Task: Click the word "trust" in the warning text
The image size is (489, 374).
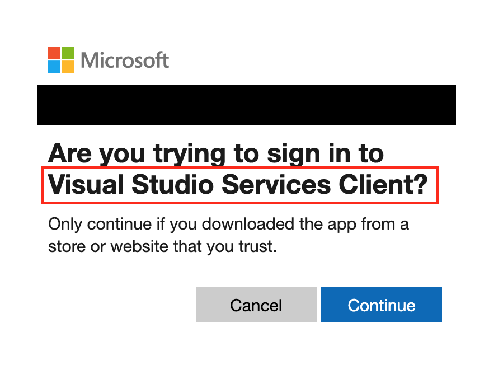Action: 256,246
